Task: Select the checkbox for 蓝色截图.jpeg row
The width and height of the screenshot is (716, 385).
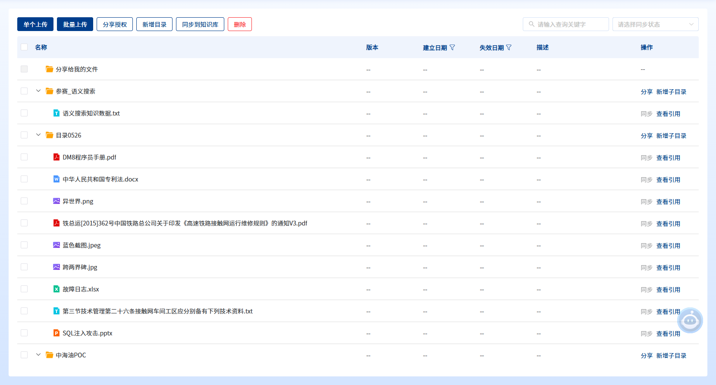Action: (x=24, y=245)
